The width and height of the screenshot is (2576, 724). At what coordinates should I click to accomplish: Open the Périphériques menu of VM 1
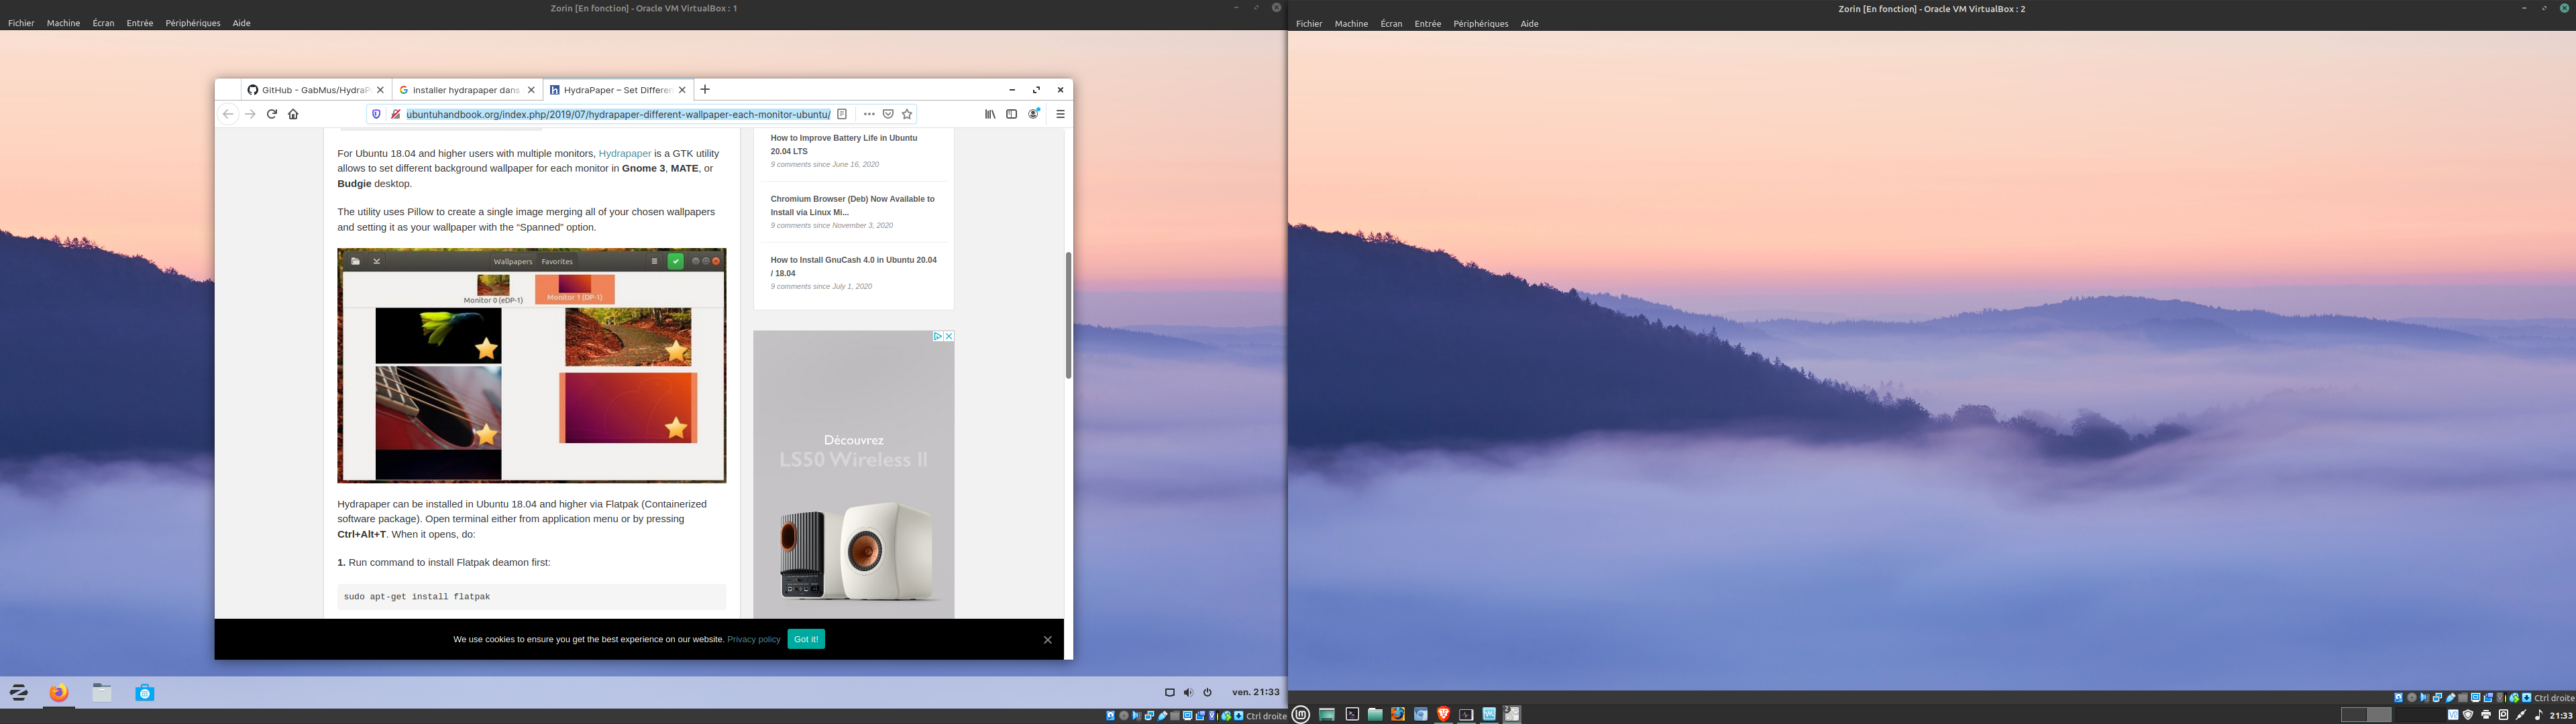(x=192, y=23)
